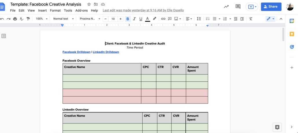Open the Edit menu
This screenshot has height=133, width=298.
[21, 10]
